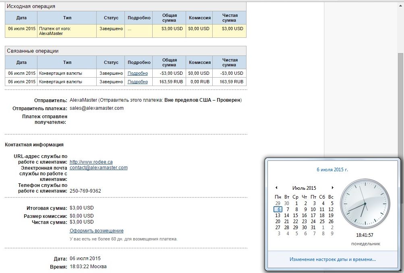The height and width of the screenshot is (273, 404).
Task: Go to previous month in calendar
Action: point(276,188)
